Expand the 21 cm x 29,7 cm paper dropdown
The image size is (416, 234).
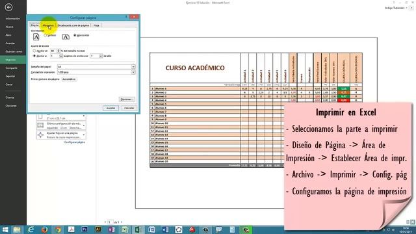[x=84, y=116]
